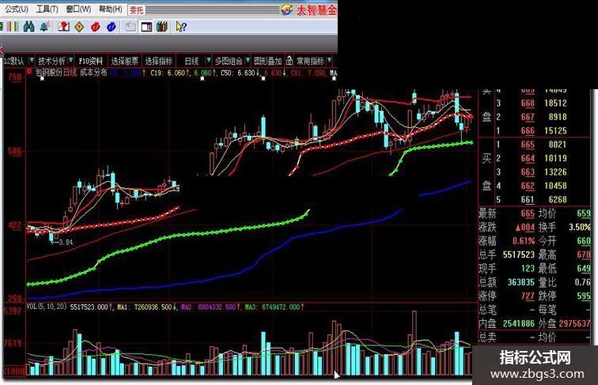
Task: Click the red 委托 trading tab
Action: 136,10
